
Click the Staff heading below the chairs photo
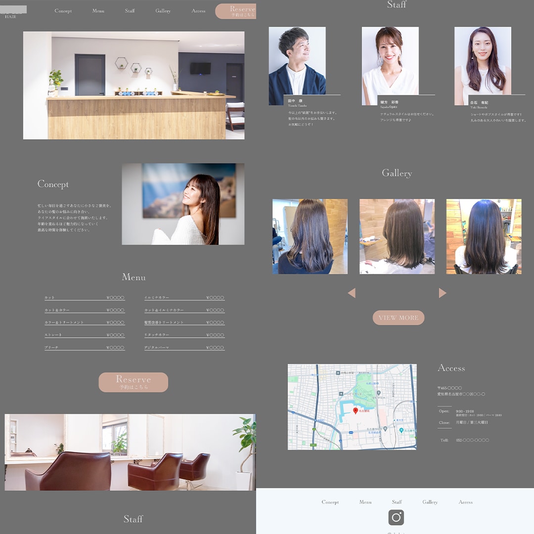133,519
